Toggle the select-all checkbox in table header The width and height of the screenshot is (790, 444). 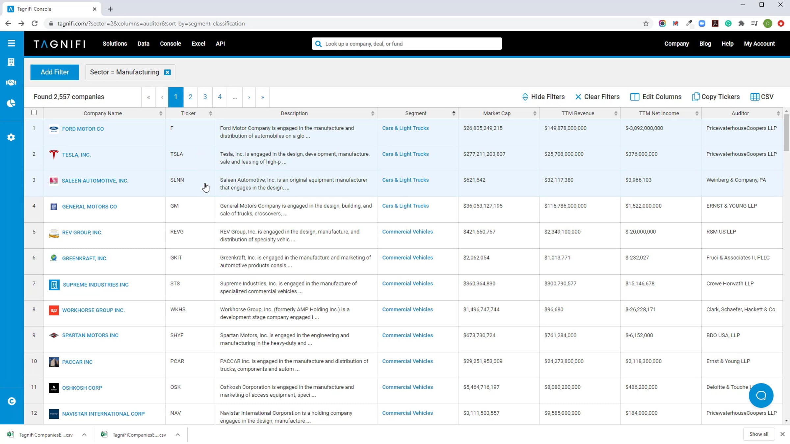[34, 112]
